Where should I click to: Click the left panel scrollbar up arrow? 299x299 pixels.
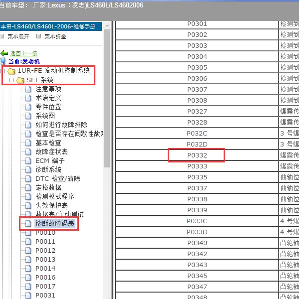click(107, 25)
